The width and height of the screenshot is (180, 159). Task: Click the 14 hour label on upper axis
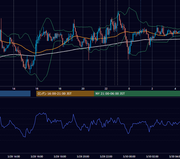click(x=14, y=89)
